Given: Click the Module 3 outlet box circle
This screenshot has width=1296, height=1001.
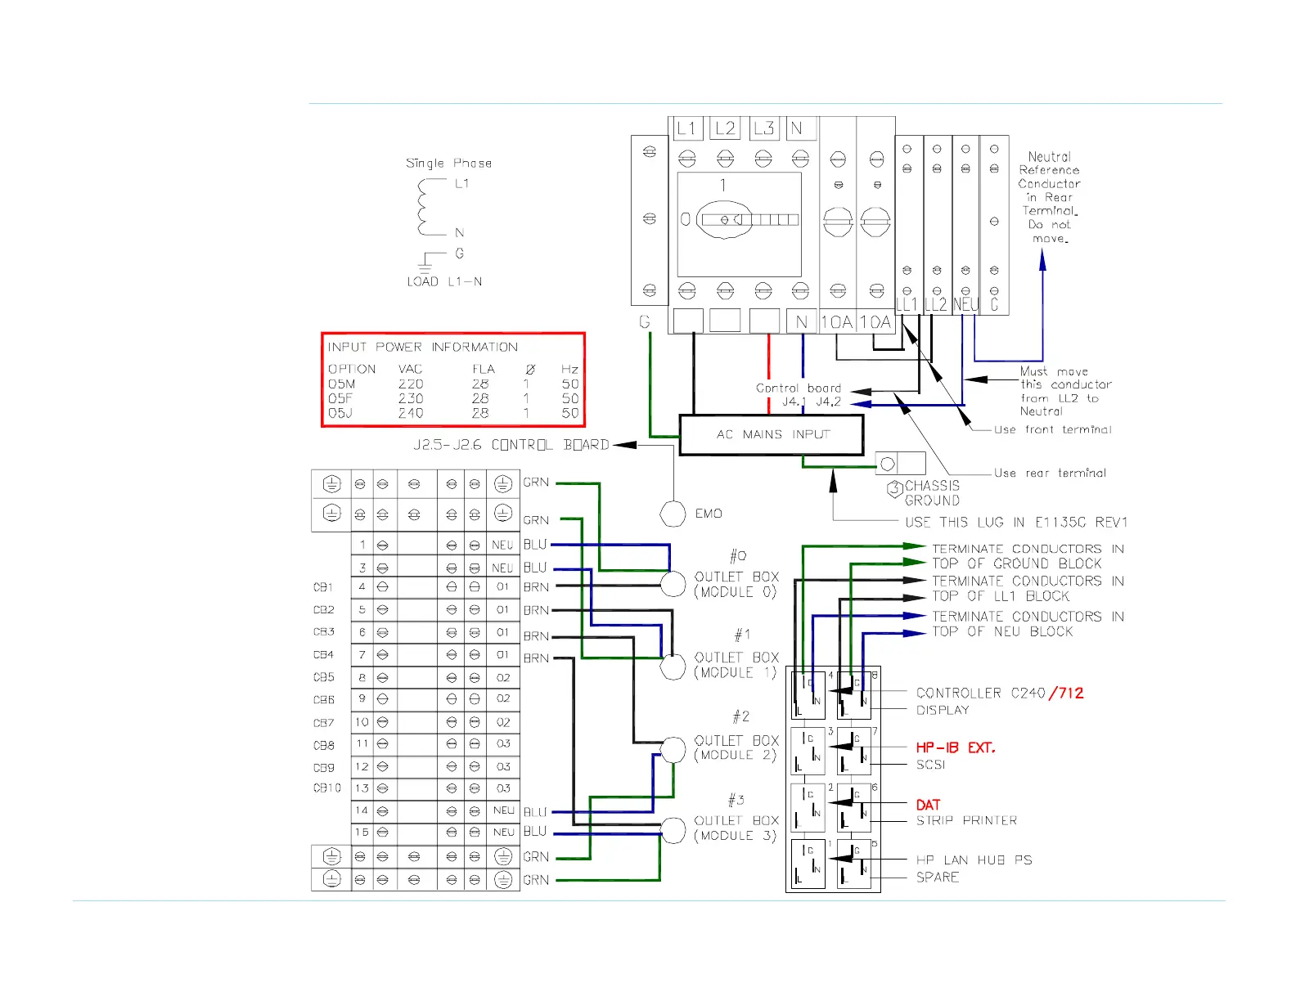Looking at the screenshot, I should coord(673,829).
